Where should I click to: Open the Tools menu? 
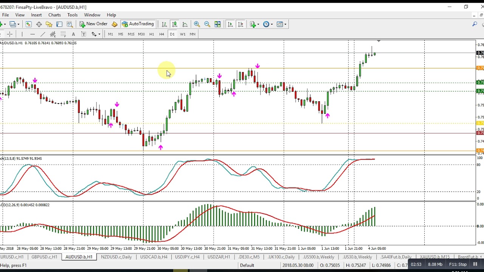72,15
